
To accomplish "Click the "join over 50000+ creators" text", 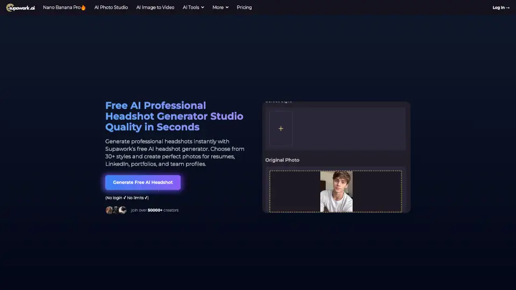I will pos(155,210).
